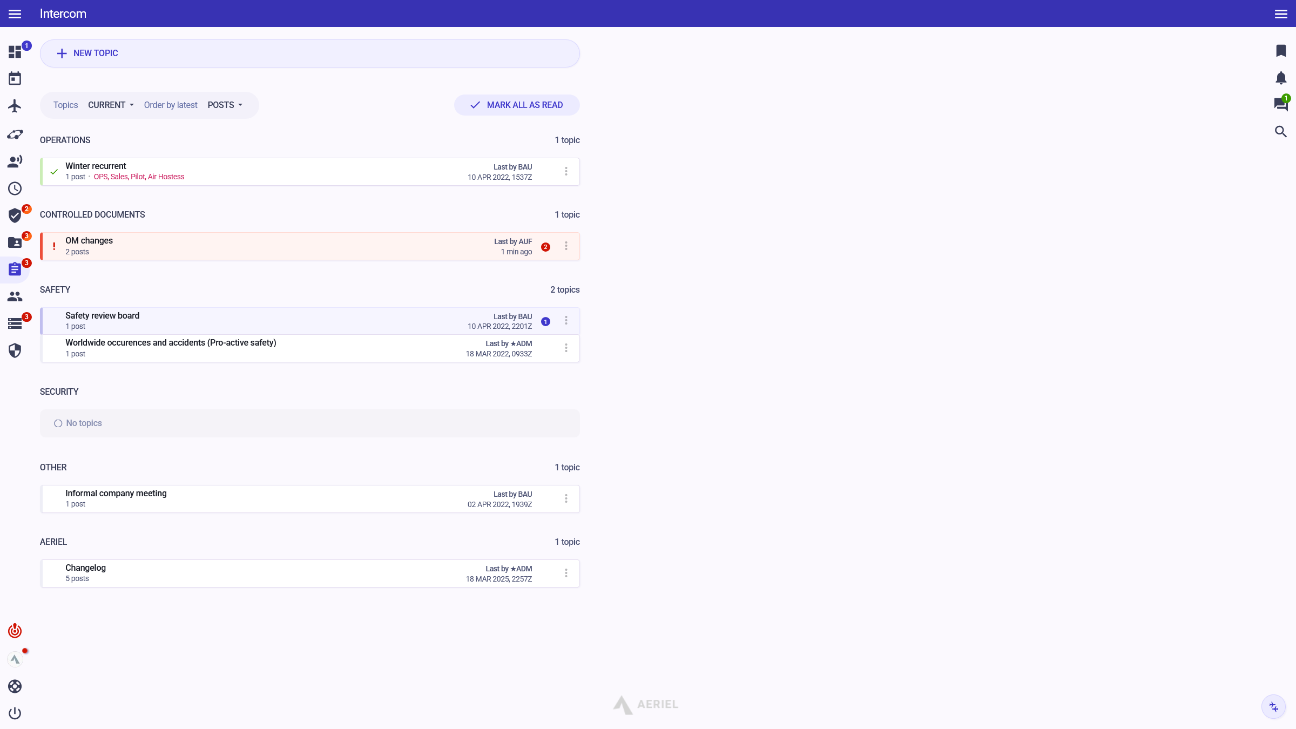Open the right-side hamburger menu
1296x729 pixels.
point(1280,13)
